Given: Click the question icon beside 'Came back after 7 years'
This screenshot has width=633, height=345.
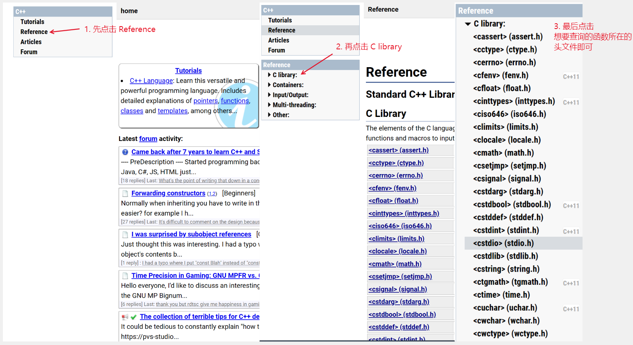Looking at the screenshot, I should [125, 152].
